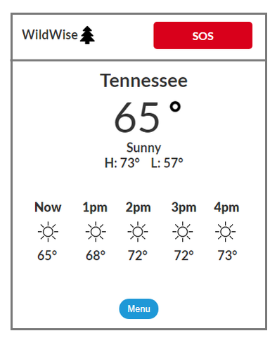277x338 pixels.
Task: Choose the 3pm hourly forecast label
Action: click(x=183, y=207)
